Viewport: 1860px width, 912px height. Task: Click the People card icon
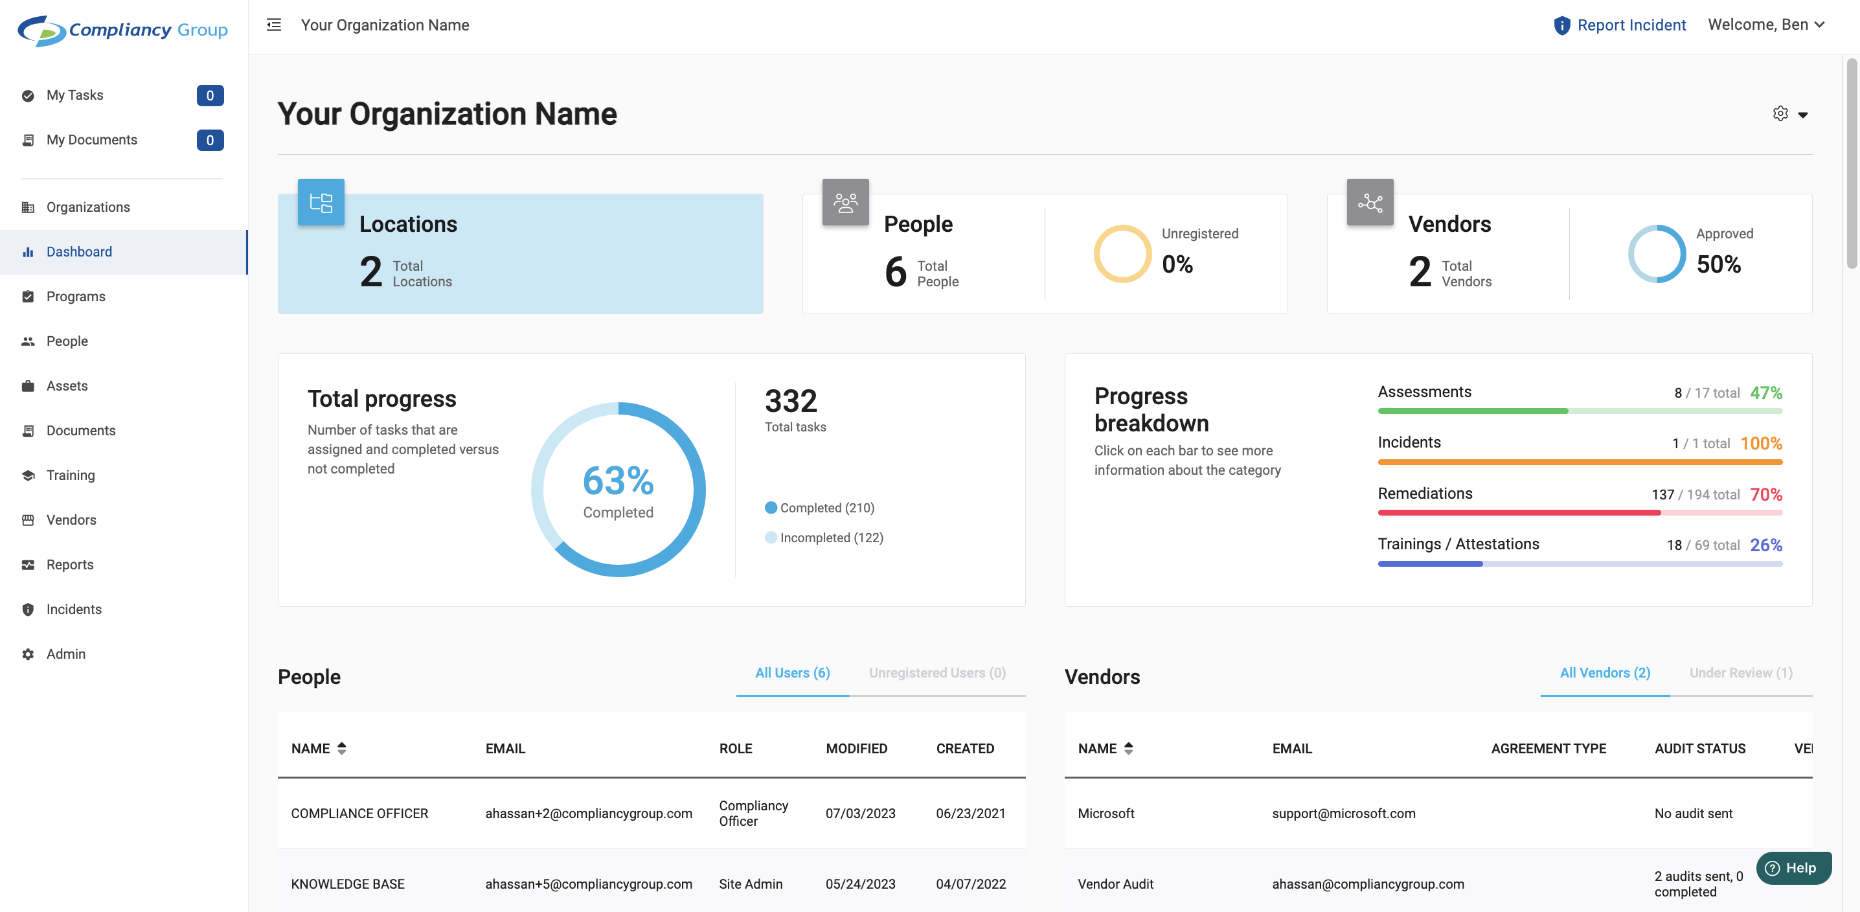pyautogui.click(x=846, y=202)
